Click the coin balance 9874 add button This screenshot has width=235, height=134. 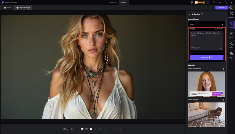(203, 3)
